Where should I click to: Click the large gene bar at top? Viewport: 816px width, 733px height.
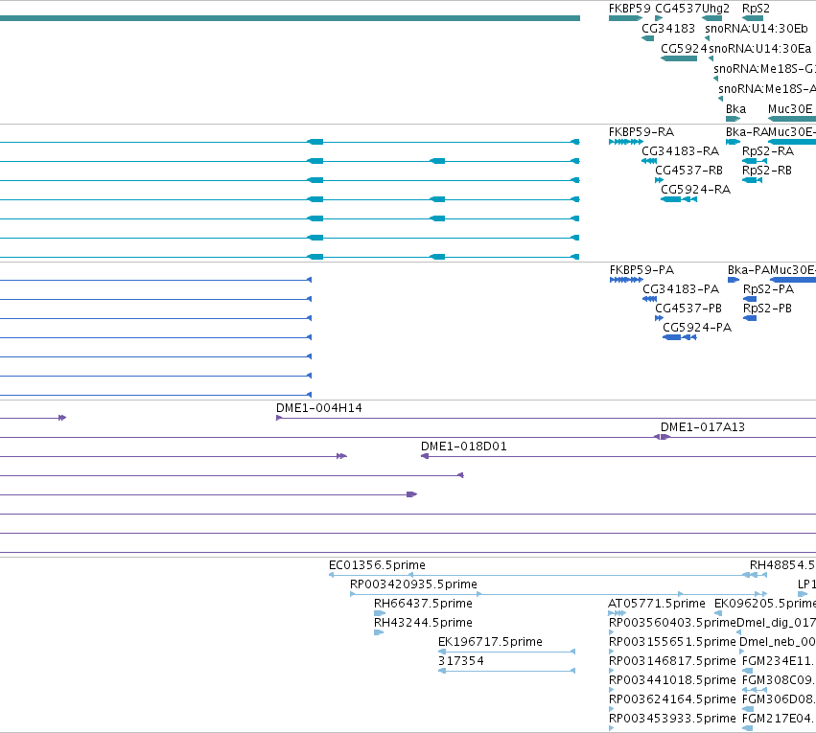[x=290, y=18]
